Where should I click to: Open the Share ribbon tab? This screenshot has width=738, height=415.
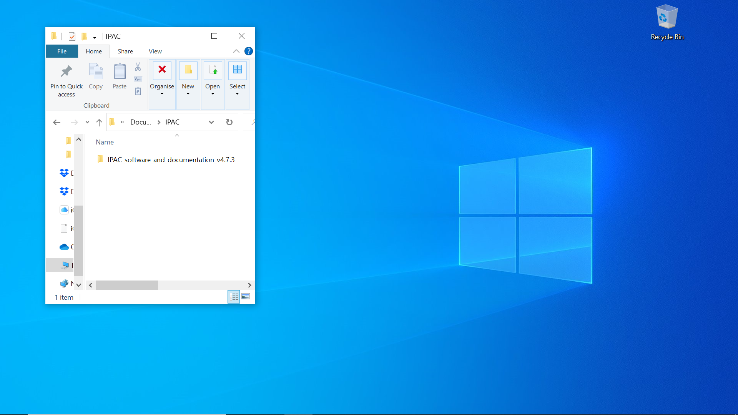(x=125, y=51)
